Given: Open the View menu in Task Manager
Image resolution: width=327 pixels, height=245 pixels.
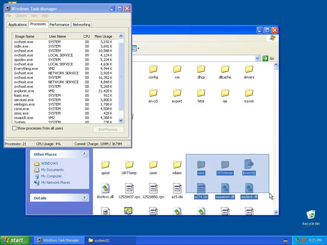Looking at the screenshot, I should (x=34, y=16).
